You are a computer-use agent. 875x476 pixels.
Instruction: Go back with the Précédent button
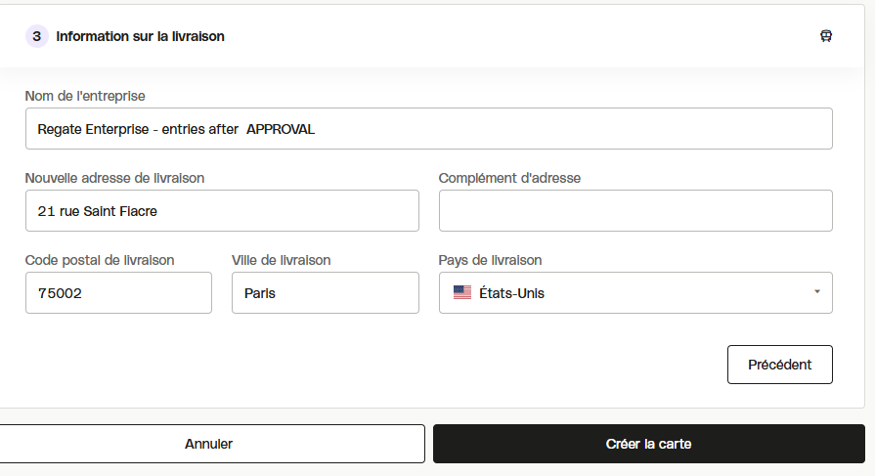[x=779, y=365]
